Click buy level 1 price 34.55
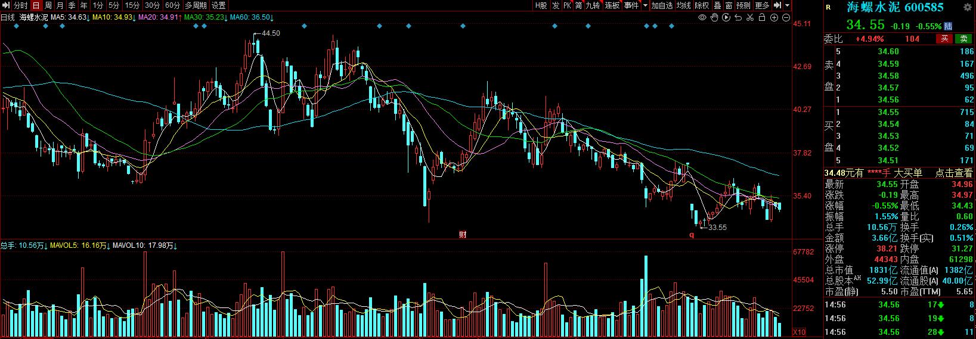This screenshot has width=976, height=339. pos(888,112)
